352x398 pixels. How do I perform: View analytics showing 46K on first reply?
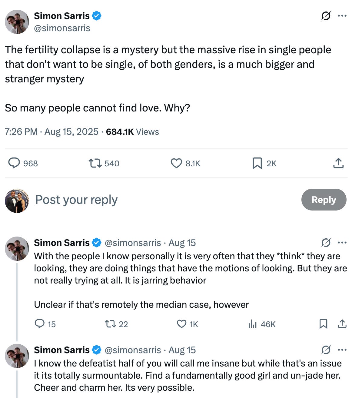coord(253,324)
